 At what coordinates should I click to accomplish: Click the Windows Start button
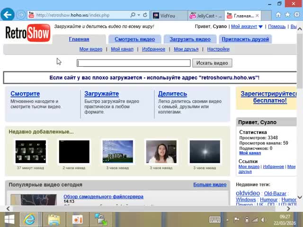(9, 219)
